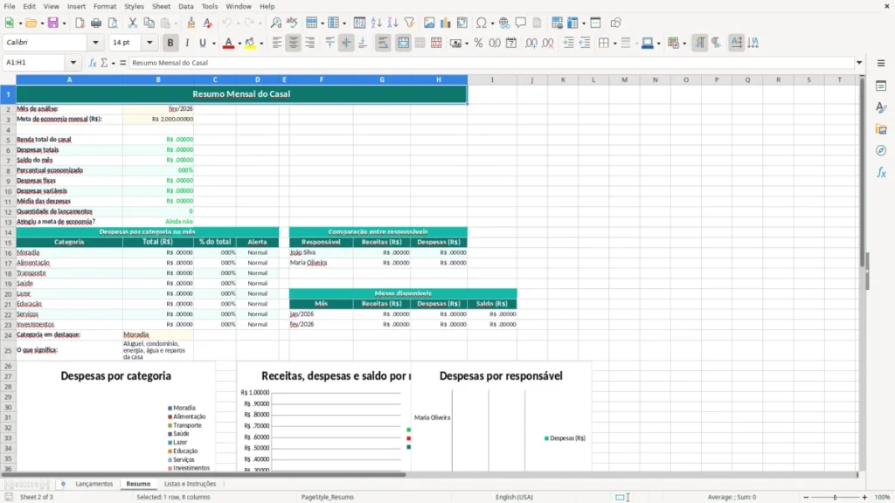This screenshot has width=895, height=503.
Task: Adjust the zoom slider in the status bar
Action: (x=835, y=497)
